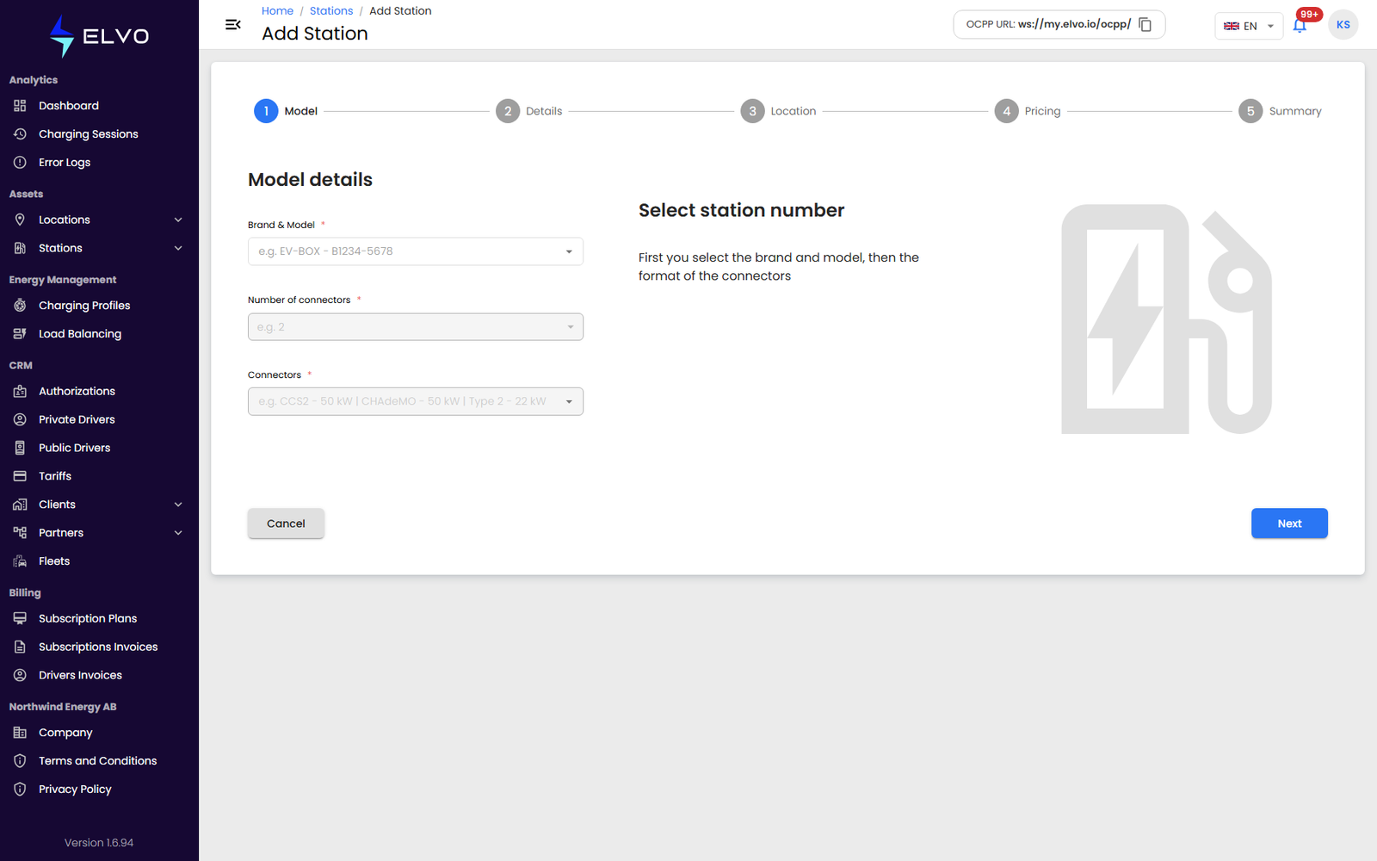Click the Dashboard icon in the sidebar
Viewport: 1377px width, 861px height.
[20, 106]
